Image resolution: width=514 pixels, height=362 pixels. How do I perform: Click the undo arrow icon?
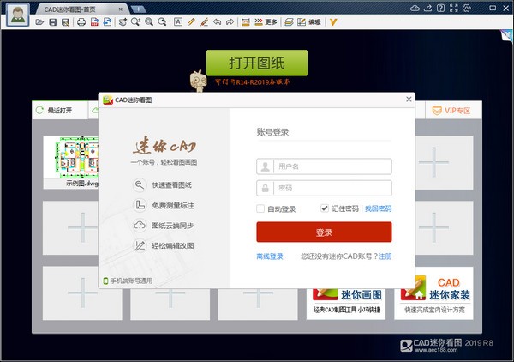[x=217, y=21]
